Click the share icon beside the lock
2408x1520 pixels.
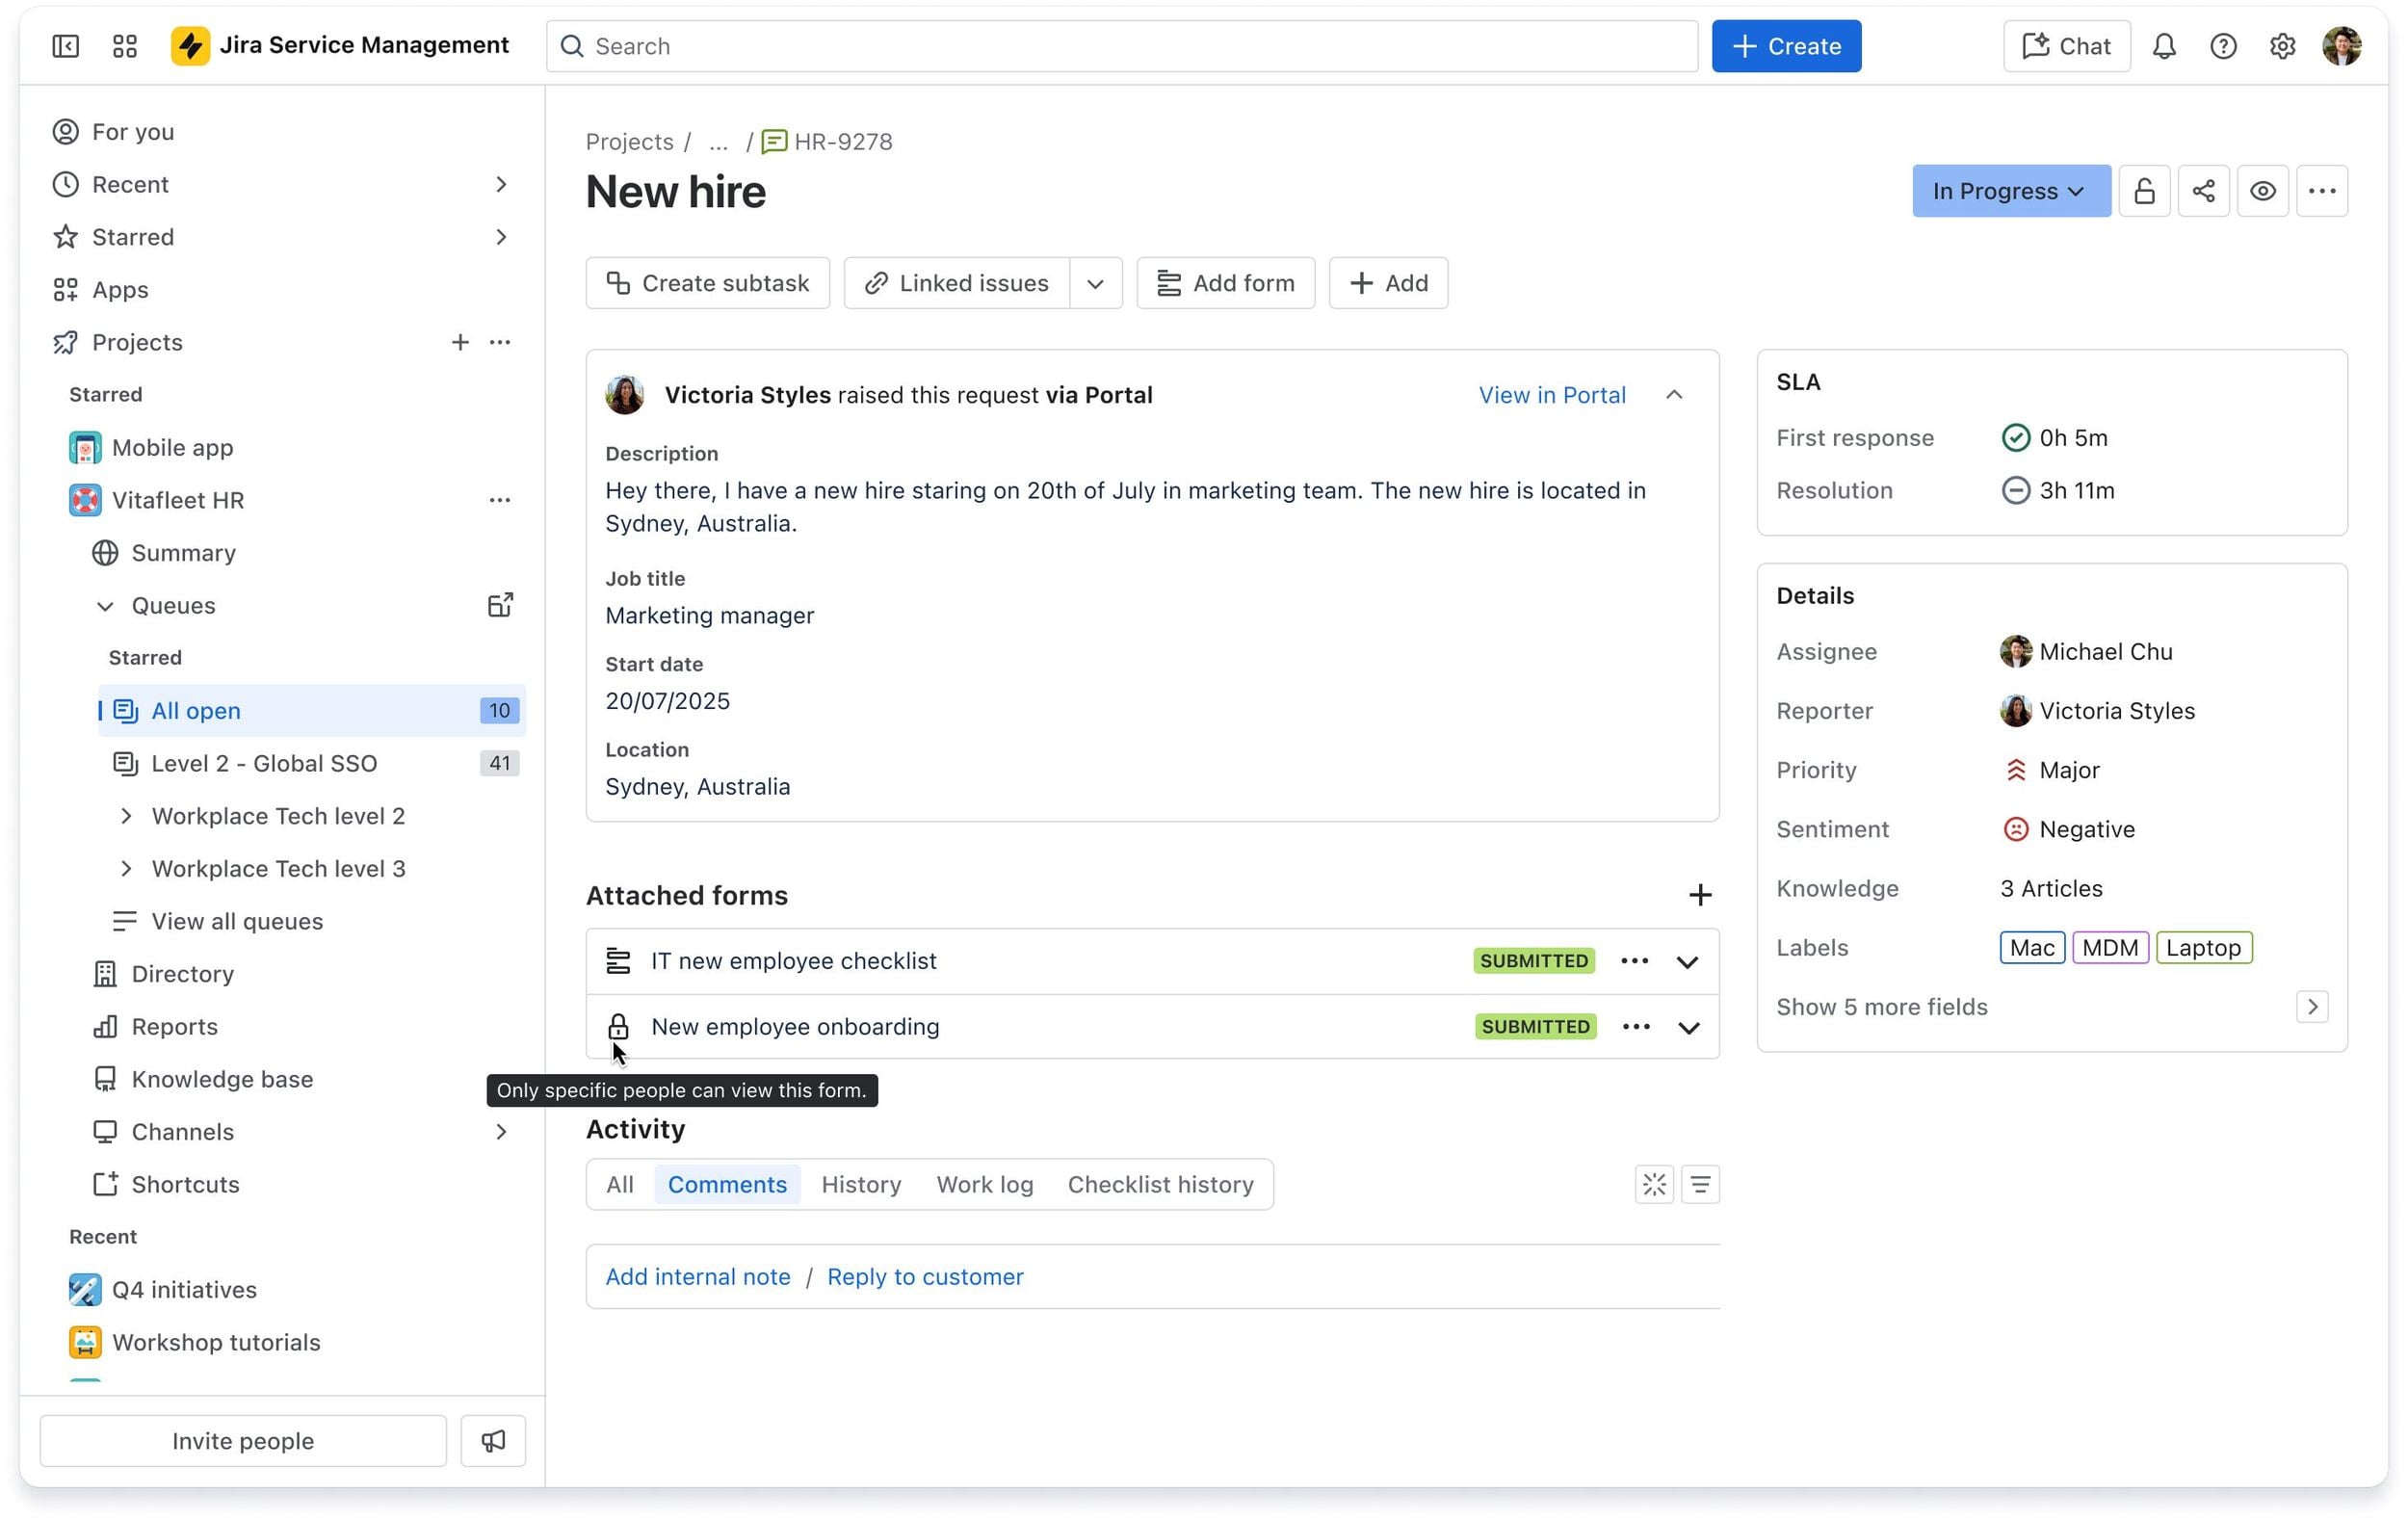coord(2203,191)
